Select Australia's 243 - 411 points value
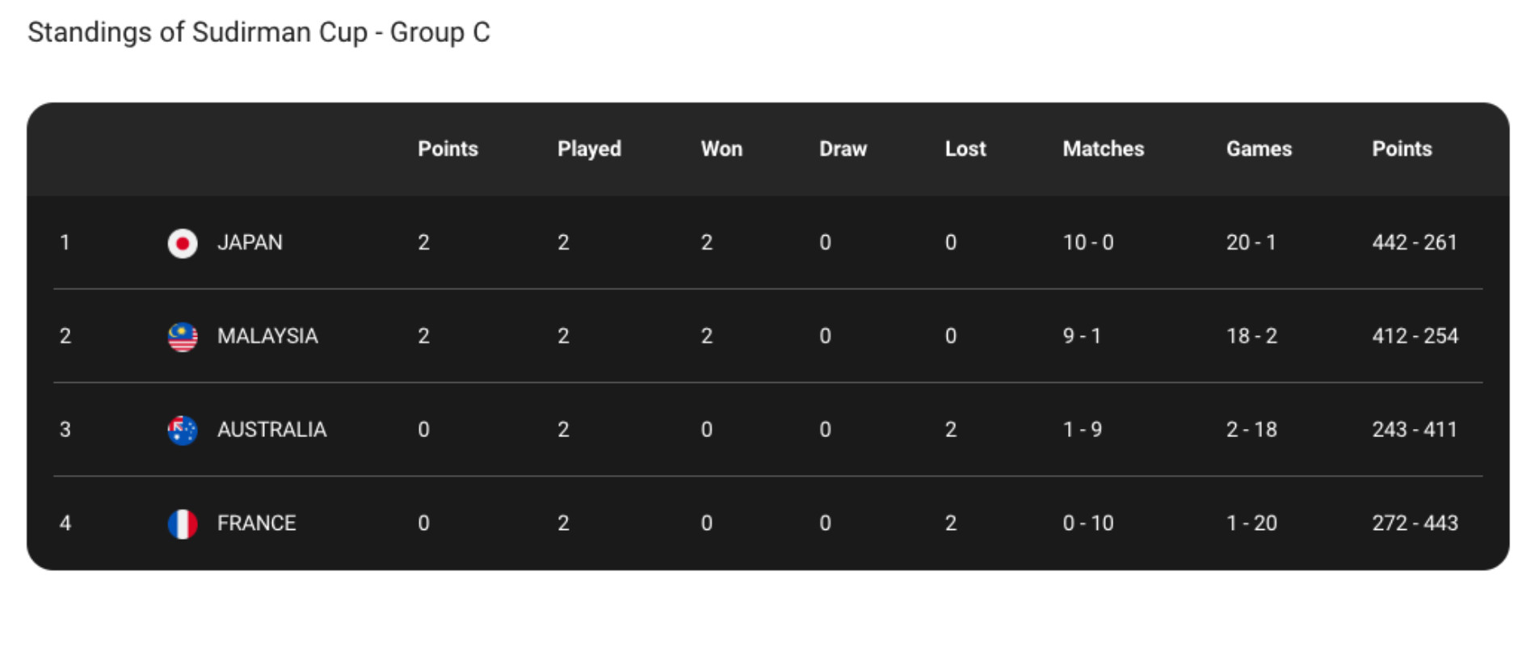Screen dimensions: 1535x664 coord(1414,430)
